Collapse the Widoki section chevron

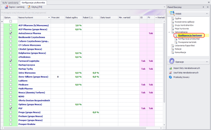(x=206, y=13)
